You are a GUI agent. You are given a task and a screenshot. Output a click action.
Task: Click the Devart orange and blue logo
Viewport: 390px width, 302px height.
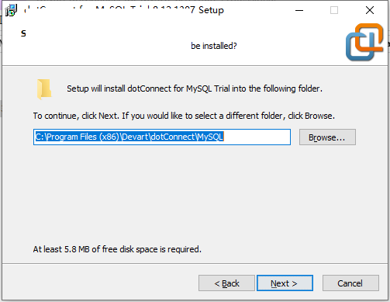click(x=364, y=42)
